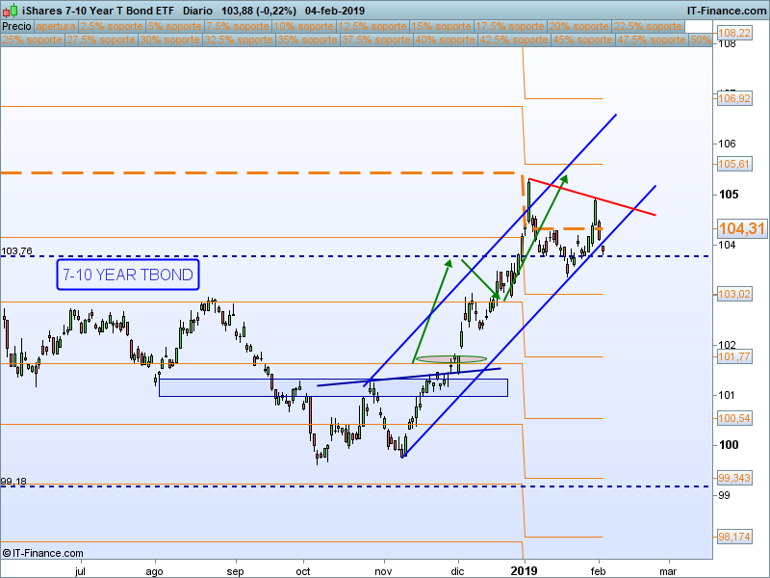770x578 pixels.
Task: Click the 102 tick on price axis
Action: (728, 345)
